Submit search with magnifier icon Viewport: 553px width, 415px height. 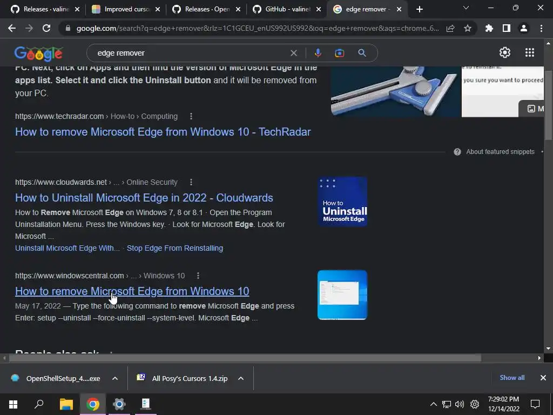[x=362, y=53]
